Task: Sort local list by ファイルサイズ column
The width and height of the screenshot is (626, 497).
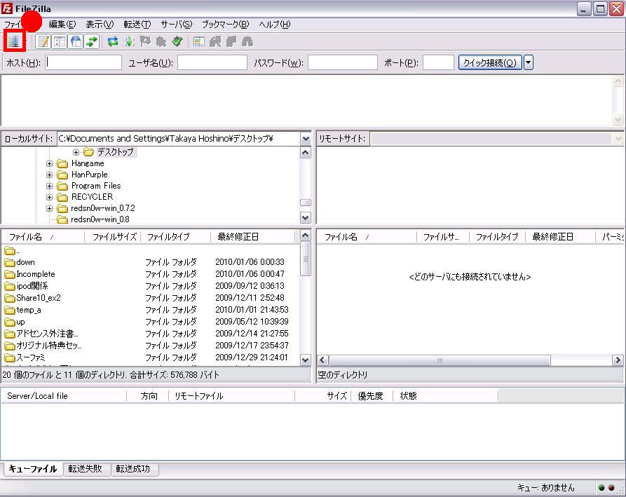Action: click(114, 237)
